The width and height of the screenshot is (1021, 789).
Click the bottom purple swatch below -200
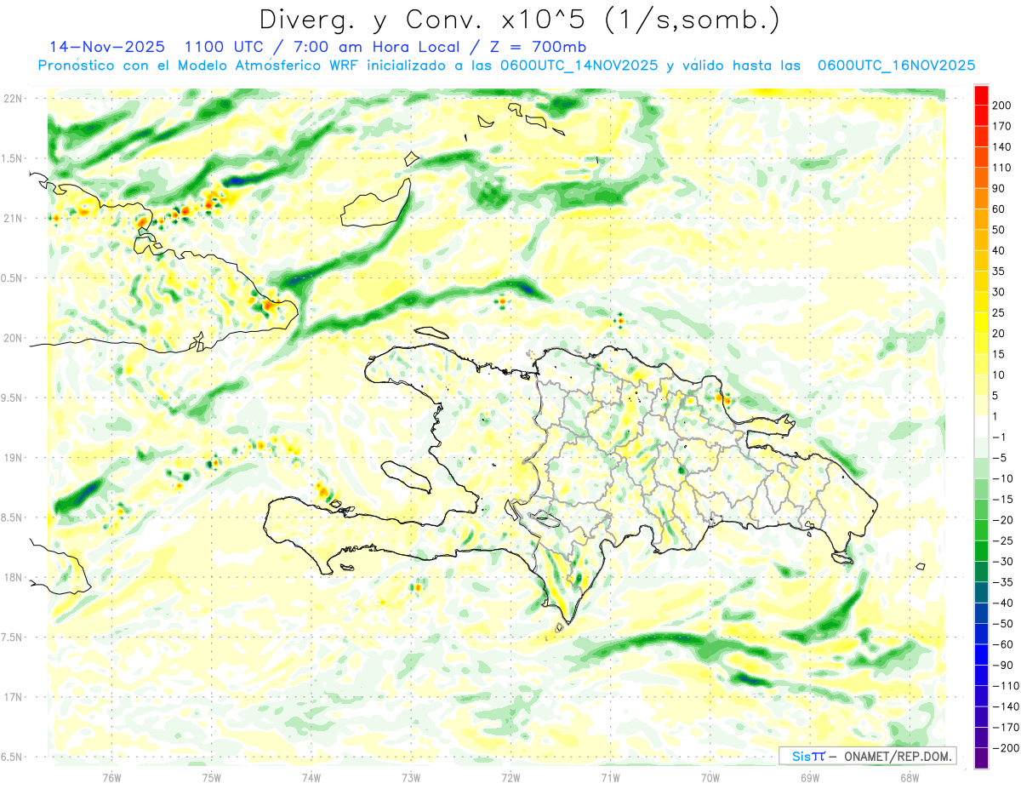pyautogui.click(x=981, y=758)
